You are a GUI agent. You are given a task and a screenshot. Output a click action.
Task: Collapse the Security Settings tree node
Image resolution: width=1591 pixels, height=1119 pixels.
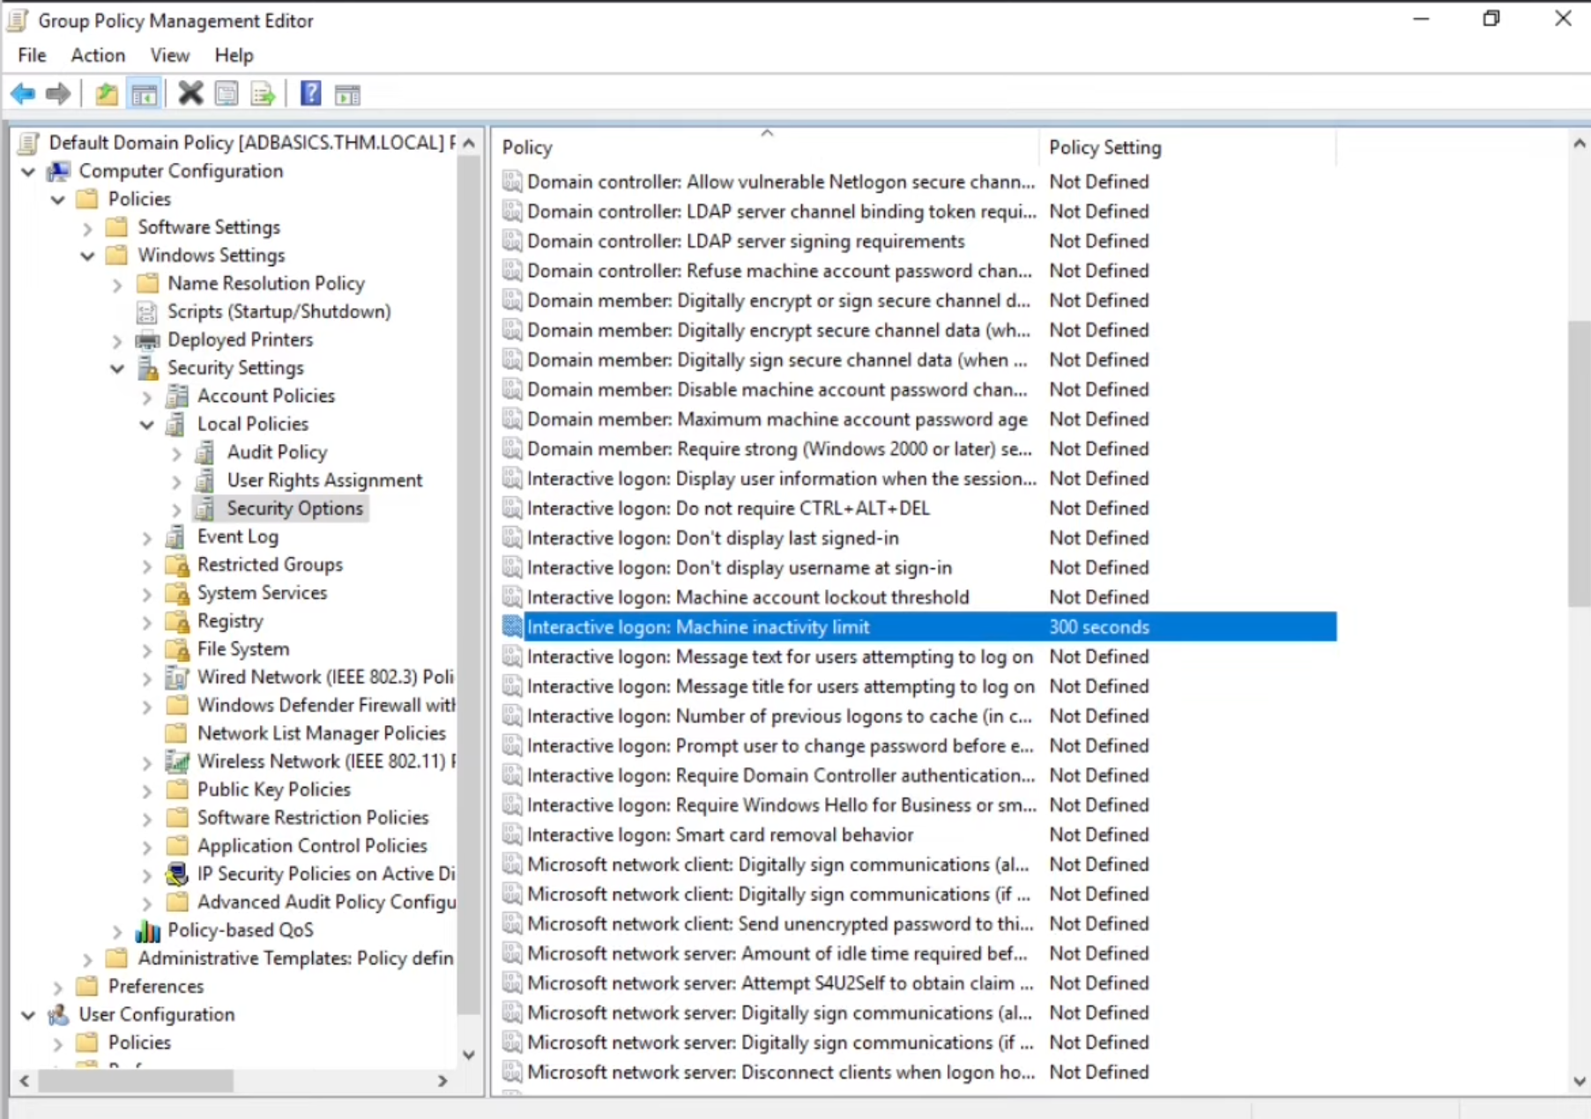pyautogui.click(x=117, y=368)
